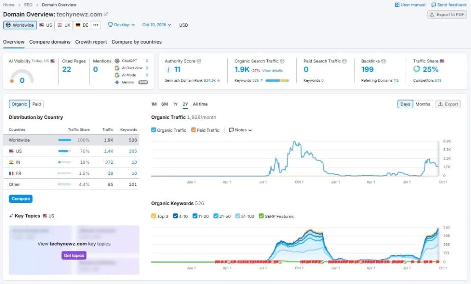Open the Desktop device dropdown
The width and height of the screenshot is (471, 284).
[121, 25]
